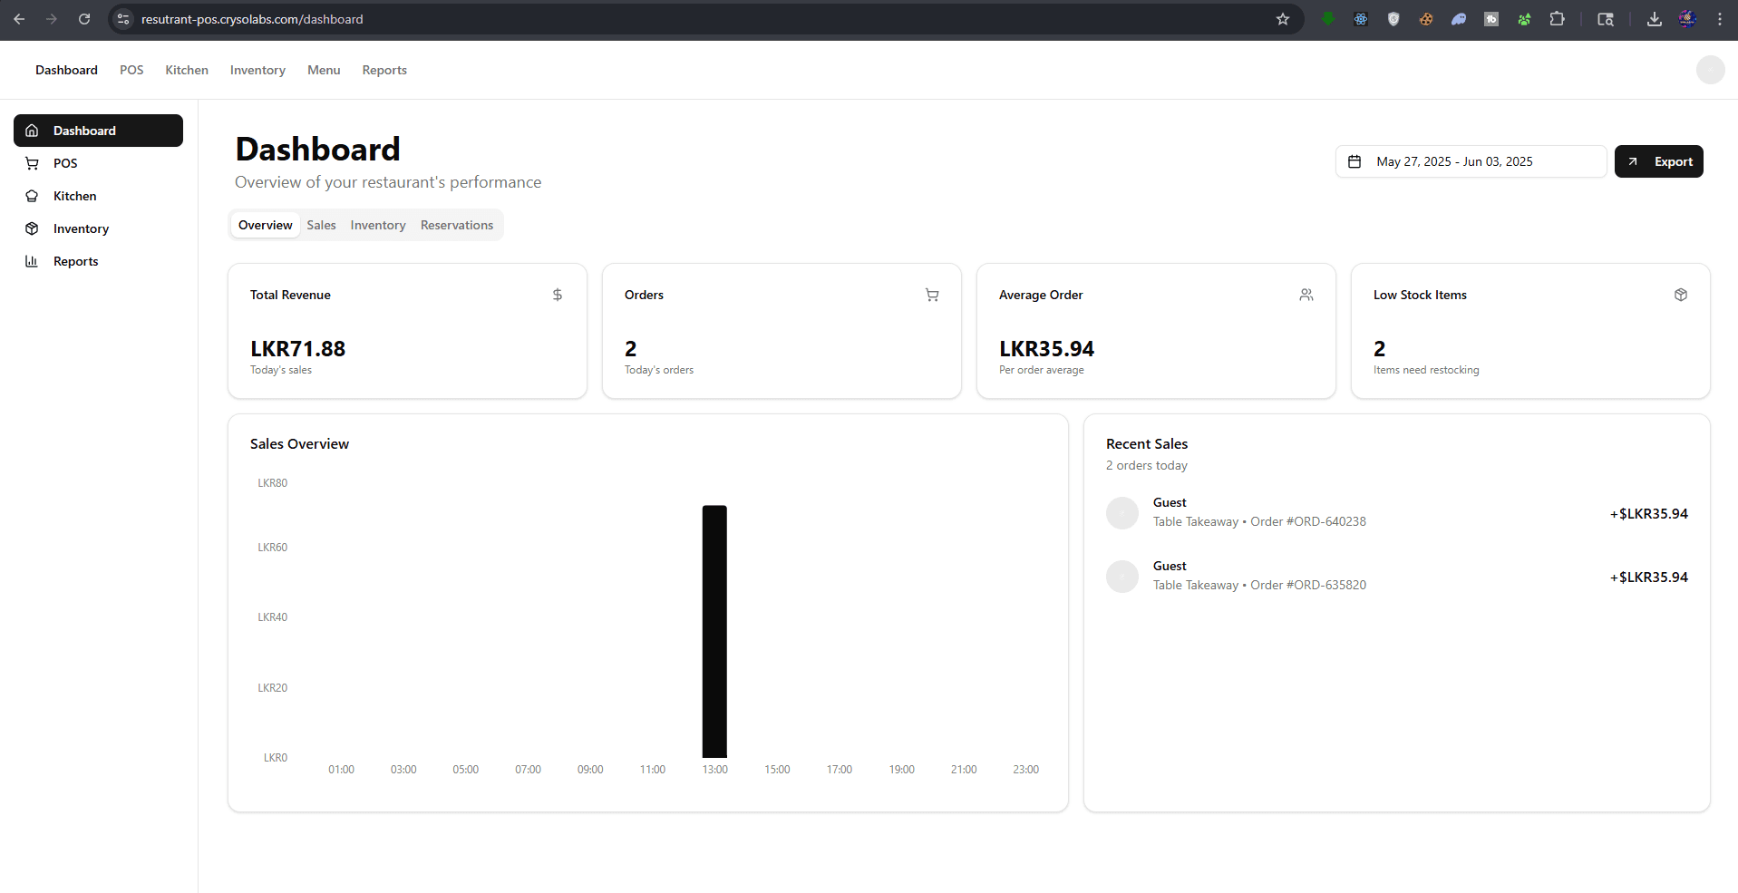
Task: Switch to the Inventory tab under Dashboard heading
Action: pyautogui.click(x=378, y=225)
